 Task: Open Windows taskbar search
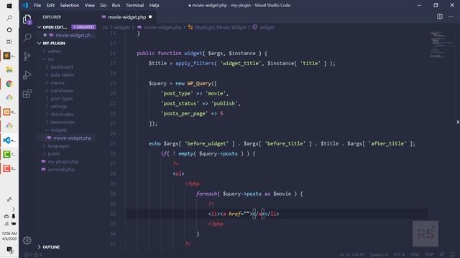click(x=9, y=18)
